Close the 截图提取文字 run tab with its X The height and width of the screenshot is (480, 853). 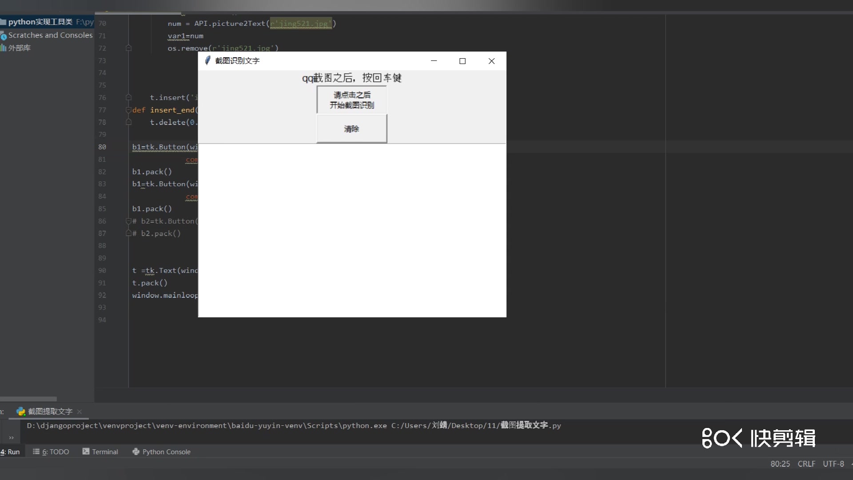point(79,412)
